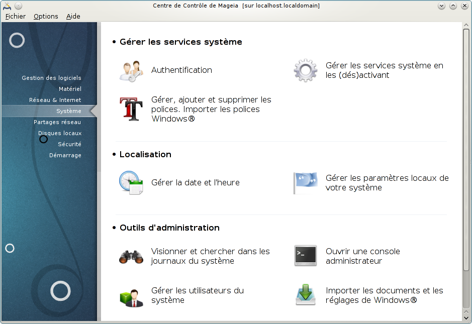Click the red T fonts icon
This screenshot has width=472, height=324.
point(131,109)
